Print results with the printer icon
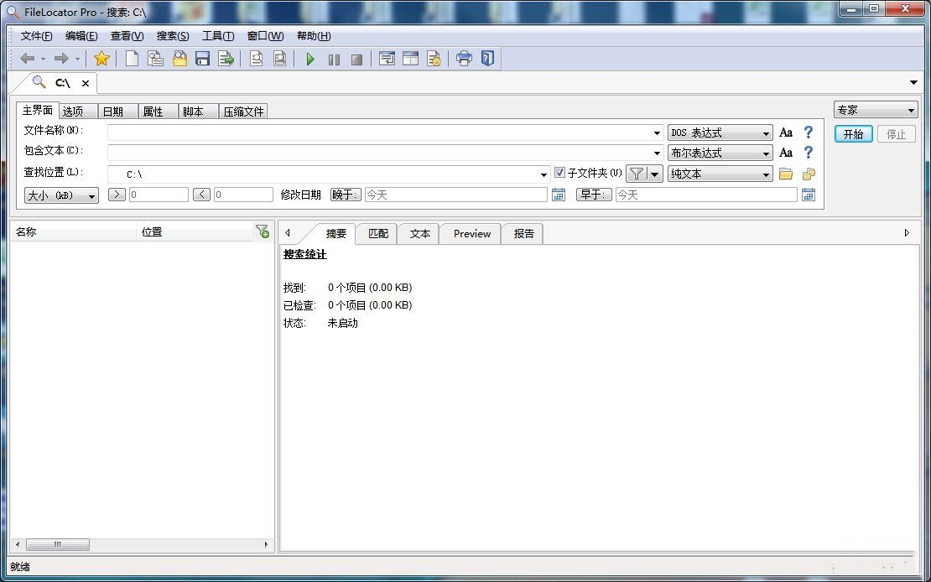The height and width of the screenshot is (582, 931). tap(465, 58)
